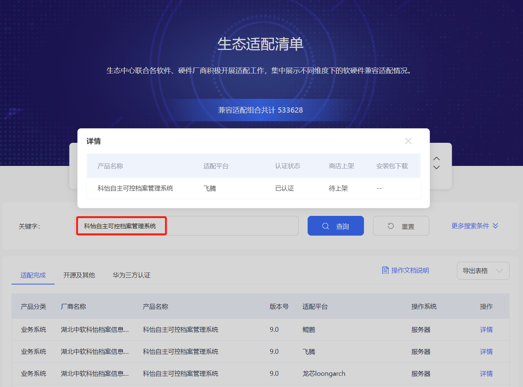Open 详情 for the 飞腾 row
The height and width of the screenshot is (387, 523).
[486, 352]
